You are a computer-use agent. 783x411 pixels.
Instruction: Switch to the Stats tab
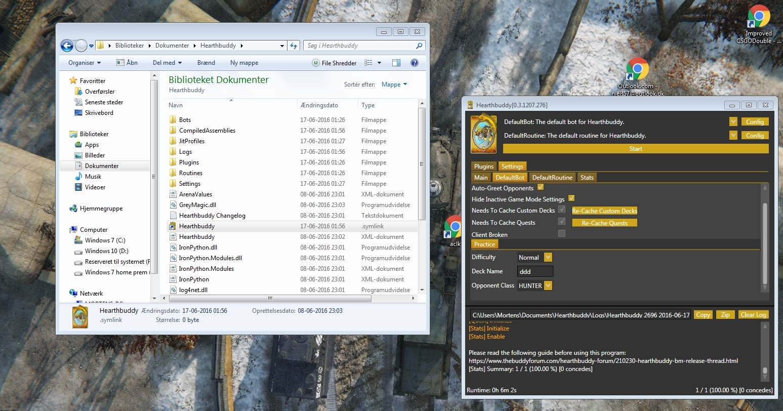(x=587, y=177)
